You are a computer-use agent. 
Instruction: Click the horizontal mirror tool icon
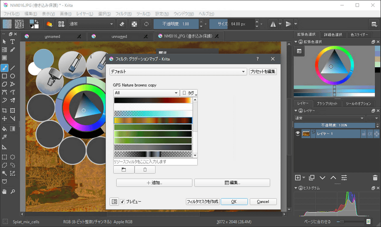(x=273, y=24)
